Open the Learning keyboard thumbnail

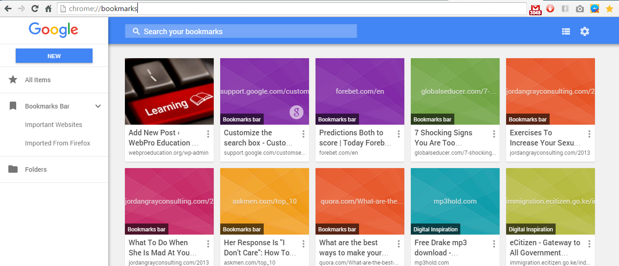tap(169, 91)
